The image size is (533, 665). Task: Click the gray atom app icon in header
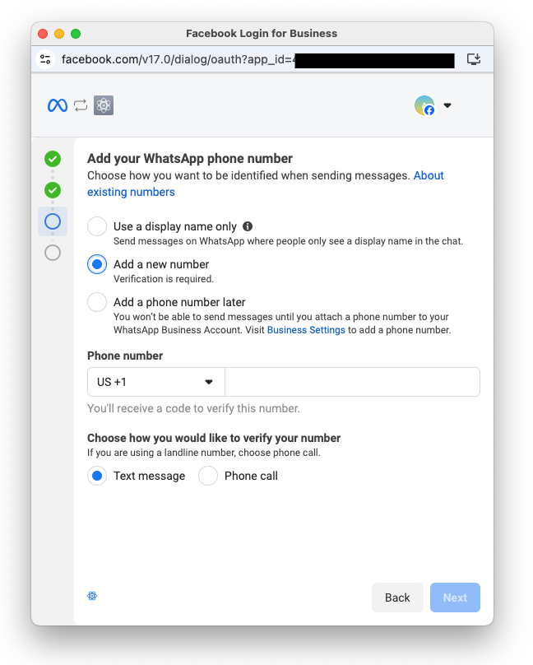coord(104,105)
